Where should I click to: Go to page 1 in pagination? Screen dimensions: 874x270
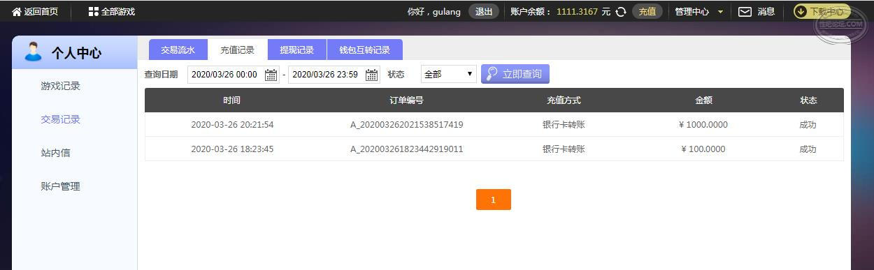[494, 200]
